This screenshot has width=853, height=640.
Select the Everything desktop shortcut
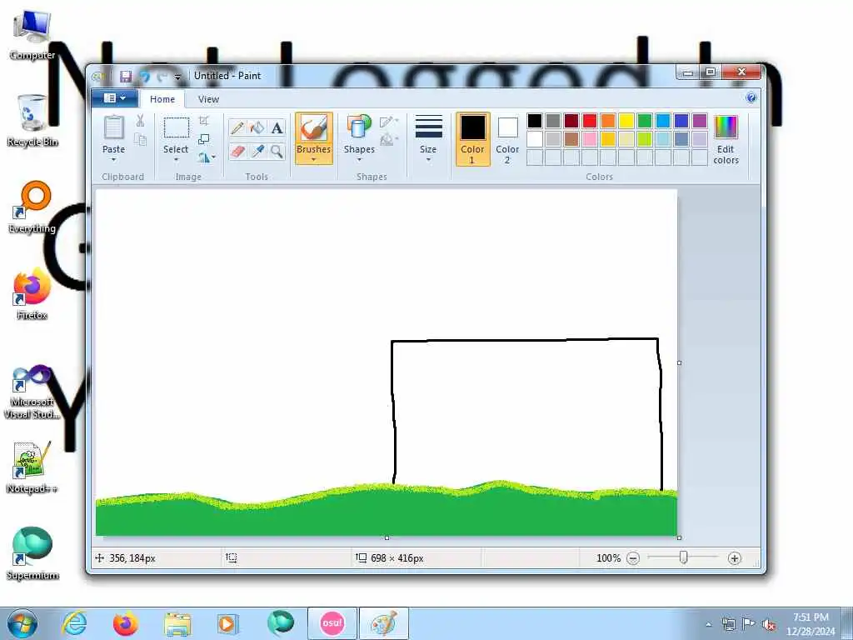pos(32,207)
